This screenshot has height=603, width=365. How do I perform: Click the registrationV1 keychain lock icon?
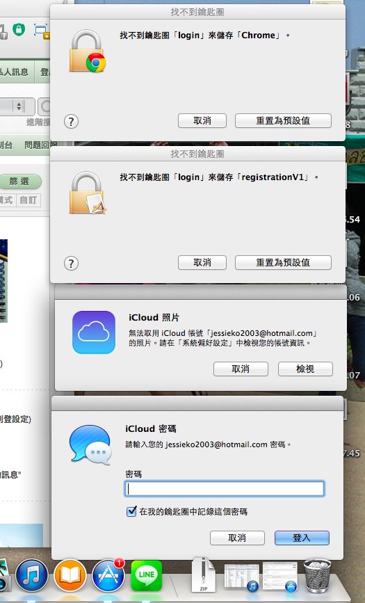(x=88, y=193)
